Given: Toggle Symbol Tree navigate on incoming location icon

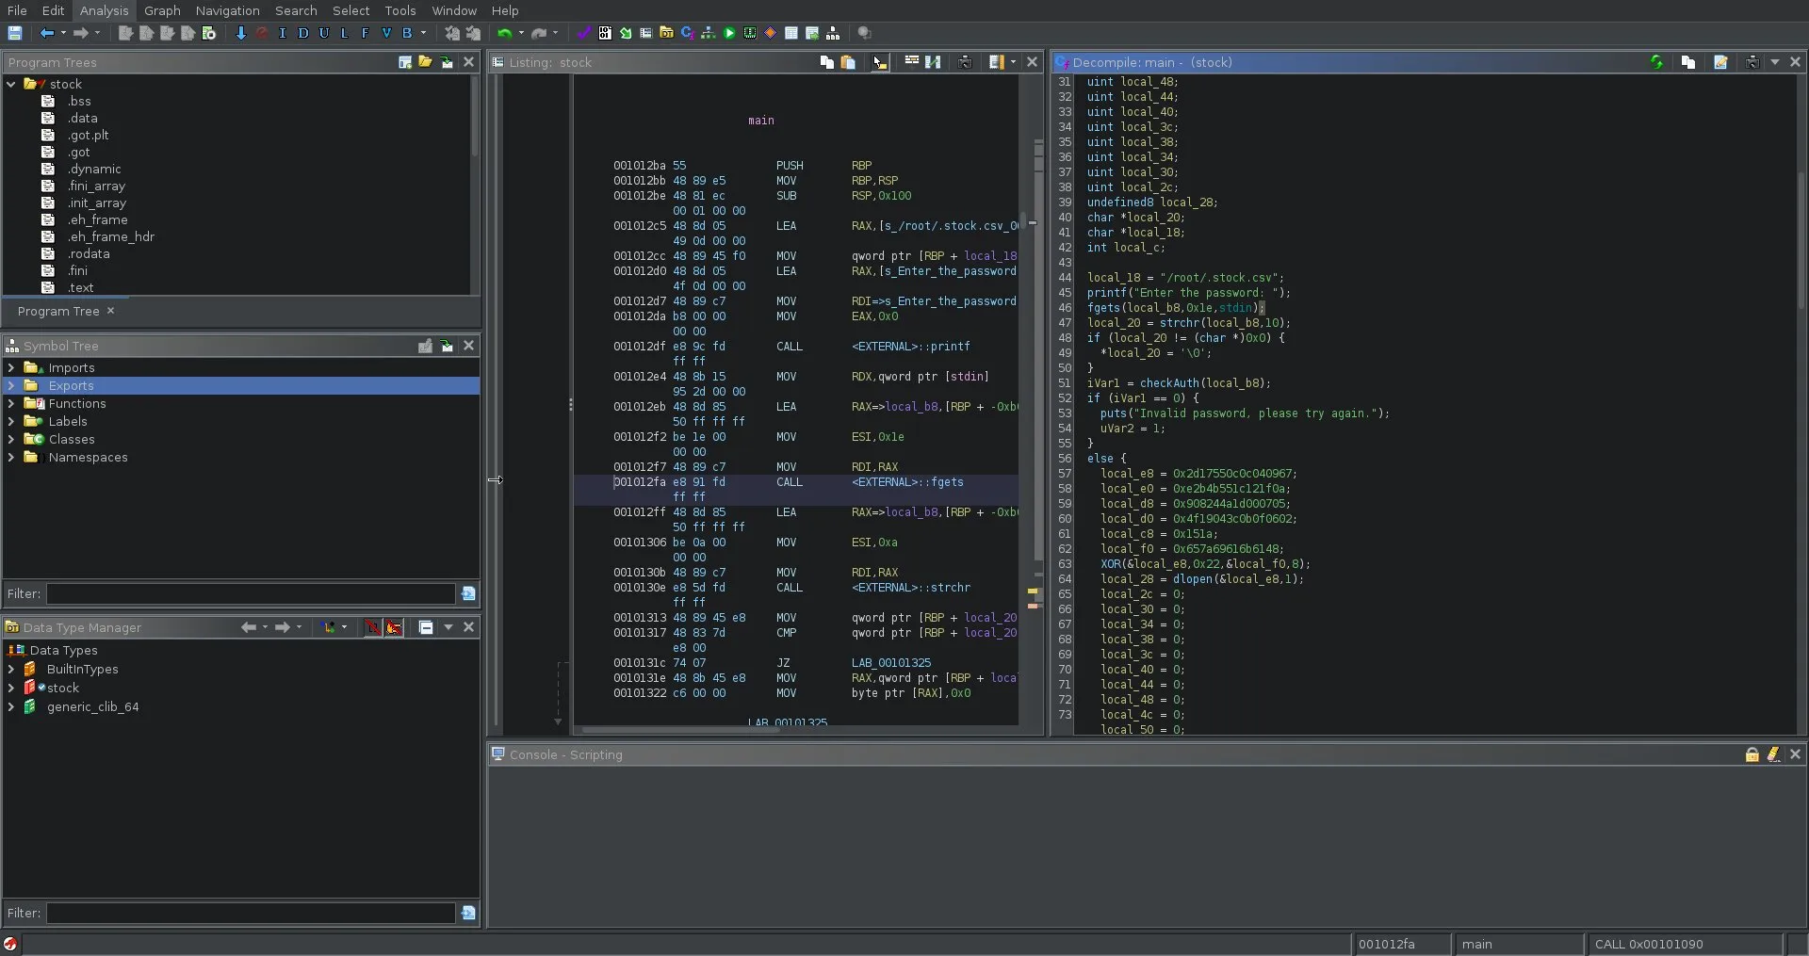Looking at the screenshot, I should click(x=446, y=346).
